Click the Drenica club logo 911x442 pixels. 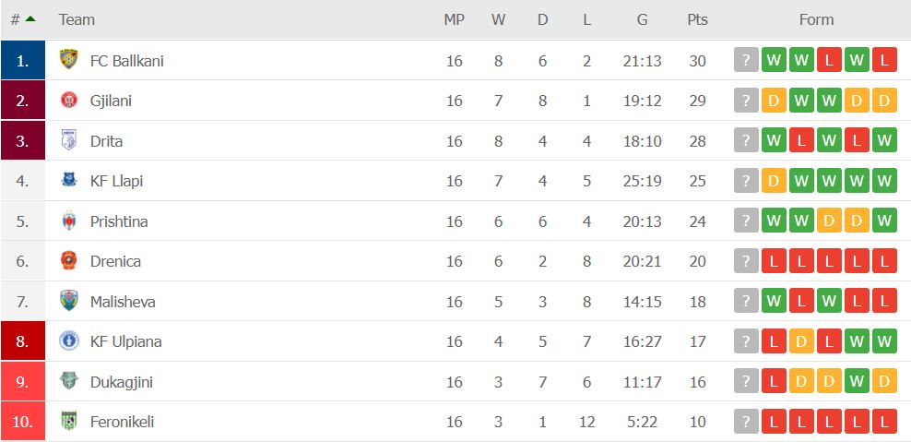click(68, 260)
